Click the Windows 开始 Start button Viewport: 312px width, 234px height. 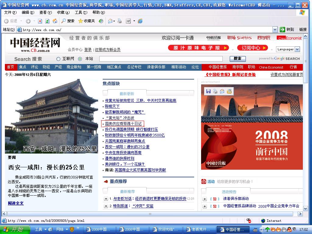point(15,230)
